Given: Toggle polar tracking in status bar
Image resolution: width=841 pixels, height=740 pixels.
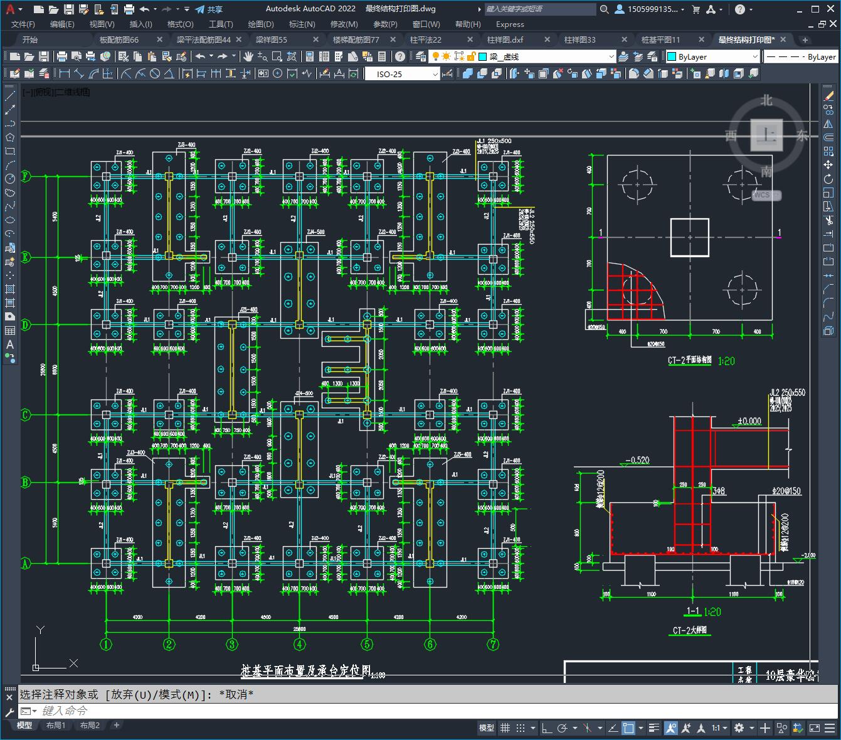Looking at the screenshot, I should click(x=562, y=728).
